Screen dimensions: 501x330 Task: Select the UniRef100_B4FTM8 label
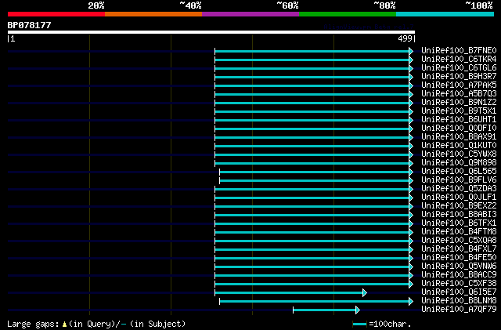(459, 232)
